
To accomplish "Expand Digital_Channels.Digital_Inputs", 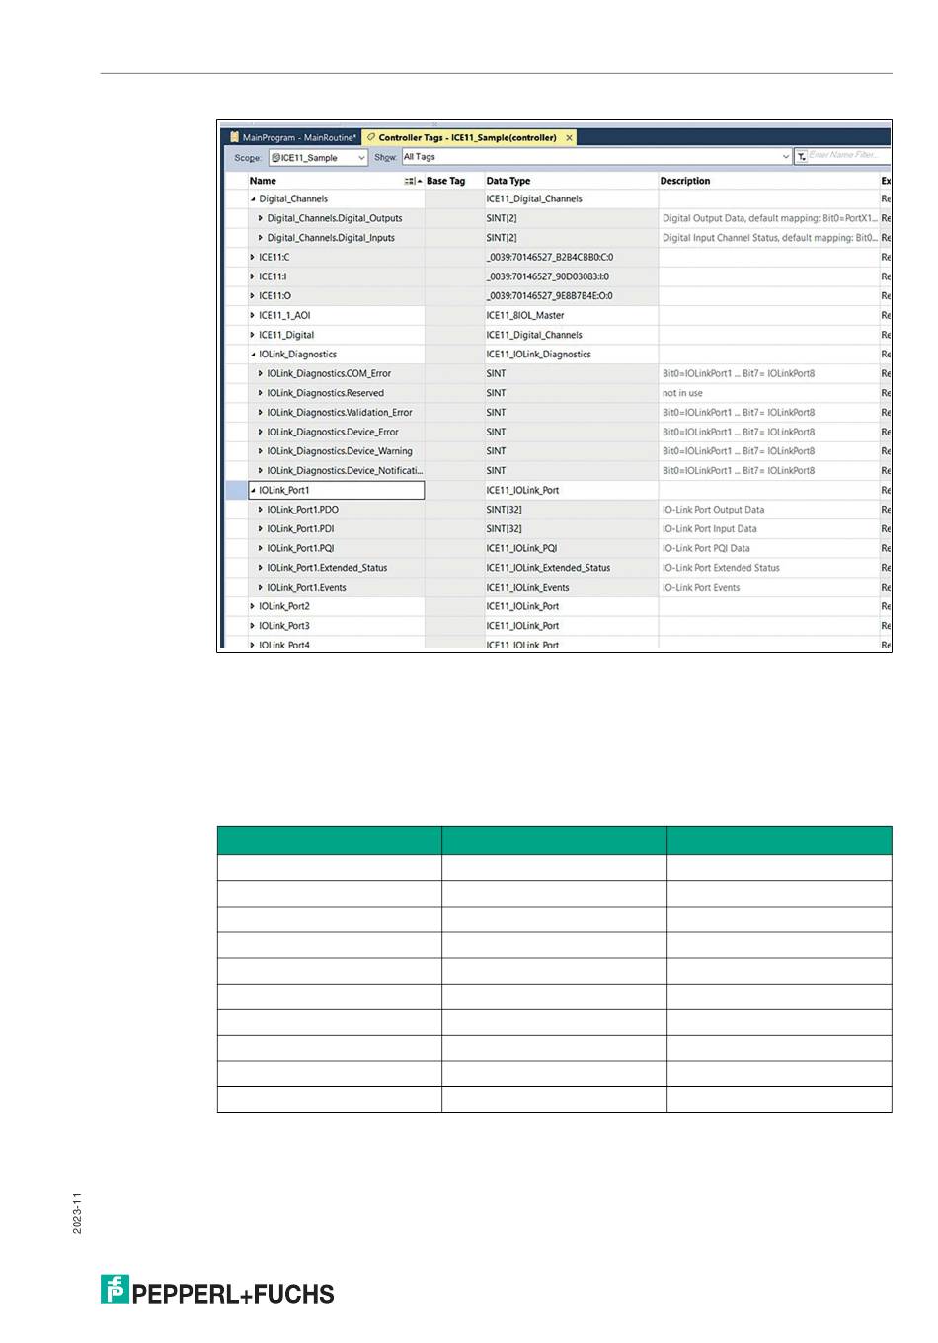I will [261, 238].
